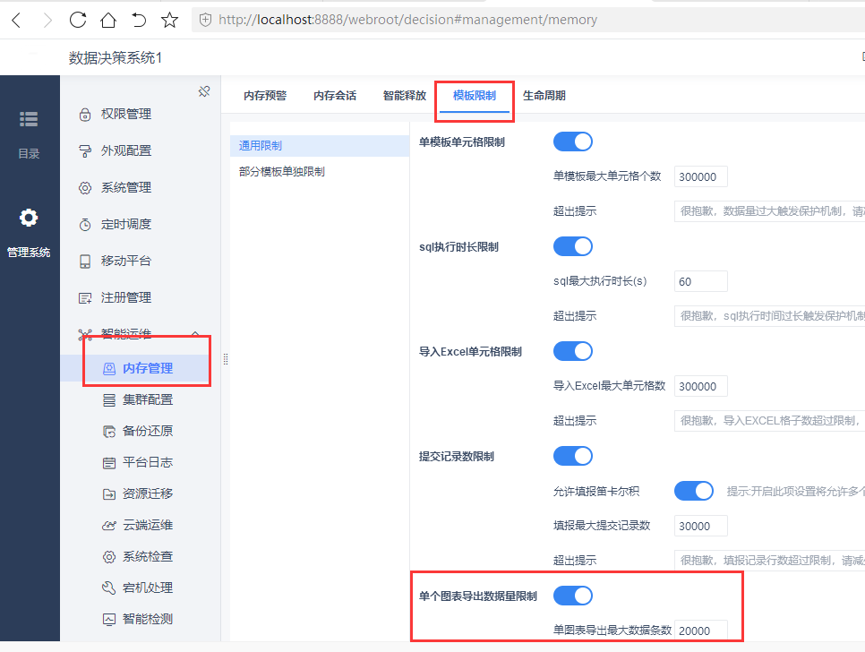
Task: Unpin the sidebar using the pin icon
Action: [204, 91]
